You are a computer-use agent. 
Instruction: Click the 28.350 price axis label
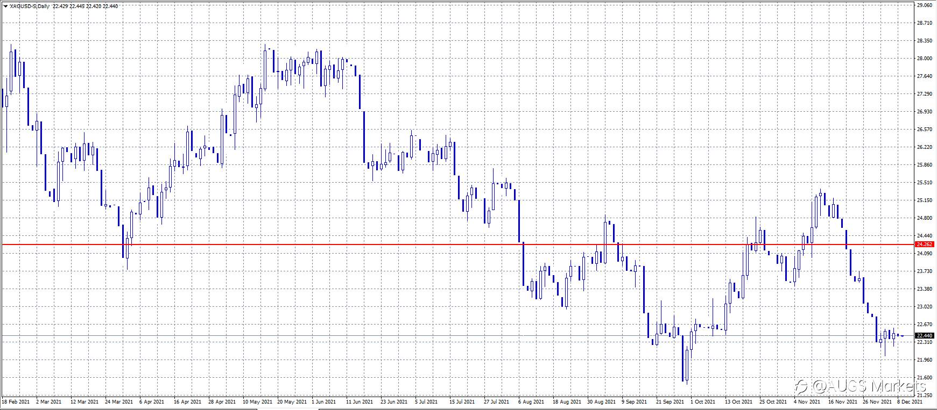[924, 41]
